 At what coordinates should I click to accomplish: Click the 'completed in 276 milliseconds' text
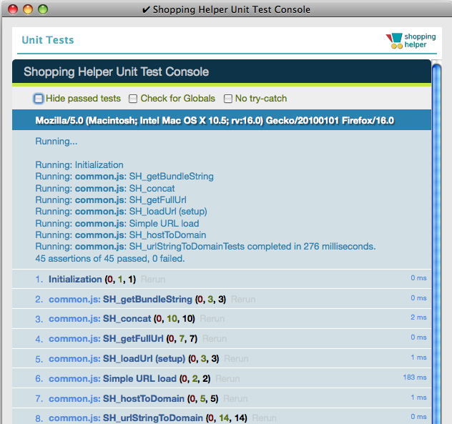coord(311,247)
